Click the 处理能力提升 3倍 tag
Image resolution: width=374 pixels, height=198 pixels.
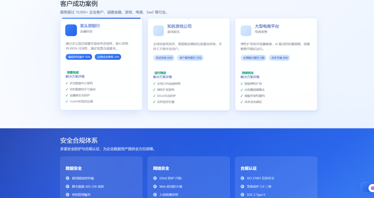tap(253, 58)
